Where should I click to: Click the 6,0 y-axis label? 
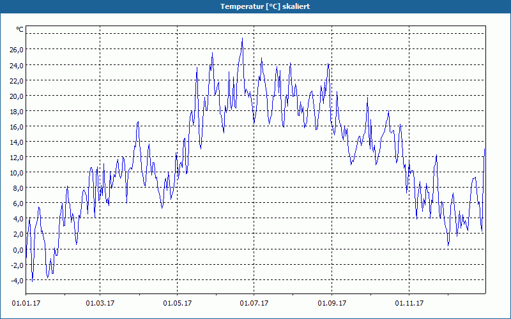[x=19, y=204]
